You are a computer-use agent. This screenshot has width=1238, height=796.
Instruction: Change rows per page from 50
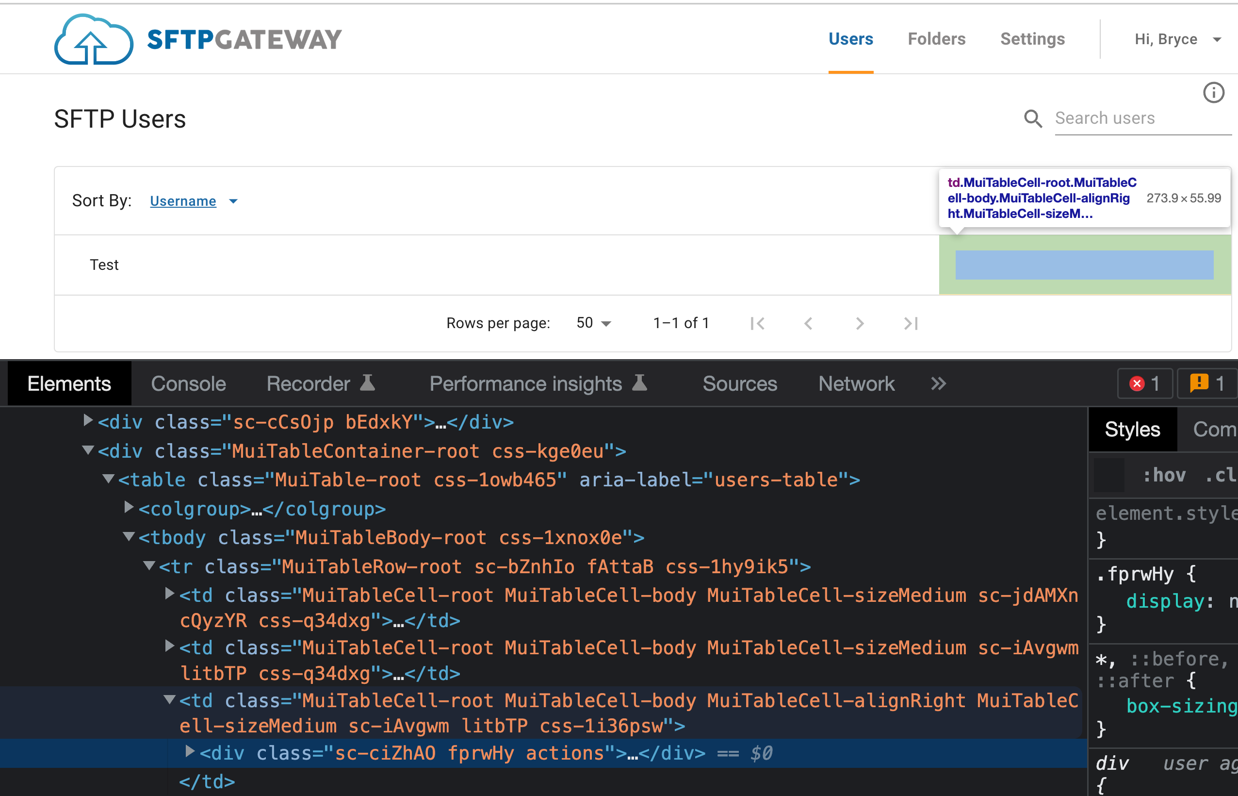pos(593,323)
